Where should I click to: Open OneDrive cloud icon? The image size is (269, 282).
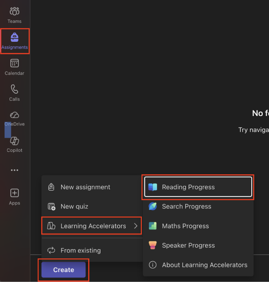click(x=15, y=115)
